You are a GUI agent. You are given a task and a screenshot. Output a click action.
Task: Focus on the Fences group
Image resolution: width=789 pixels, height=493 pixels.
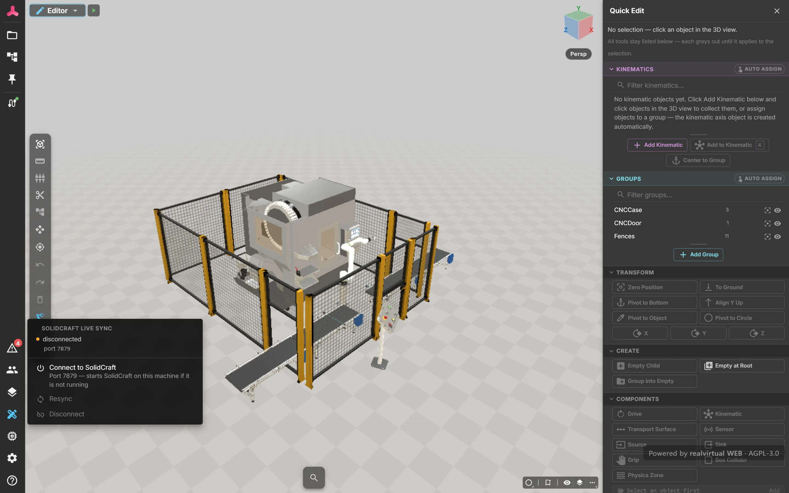coord(767,237)
